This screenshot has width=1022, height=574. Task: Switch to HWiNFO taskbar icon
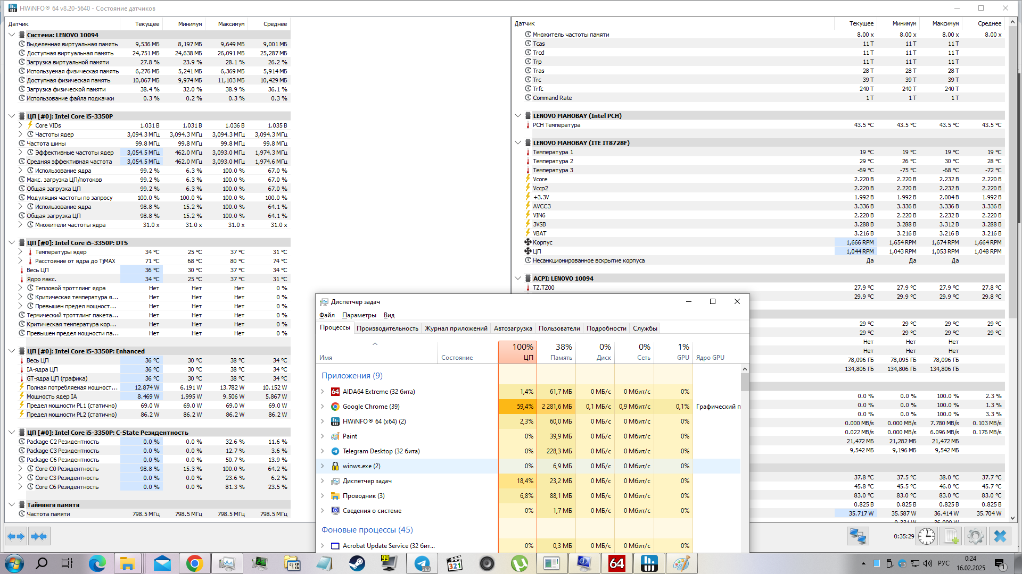tap(649, 563)
